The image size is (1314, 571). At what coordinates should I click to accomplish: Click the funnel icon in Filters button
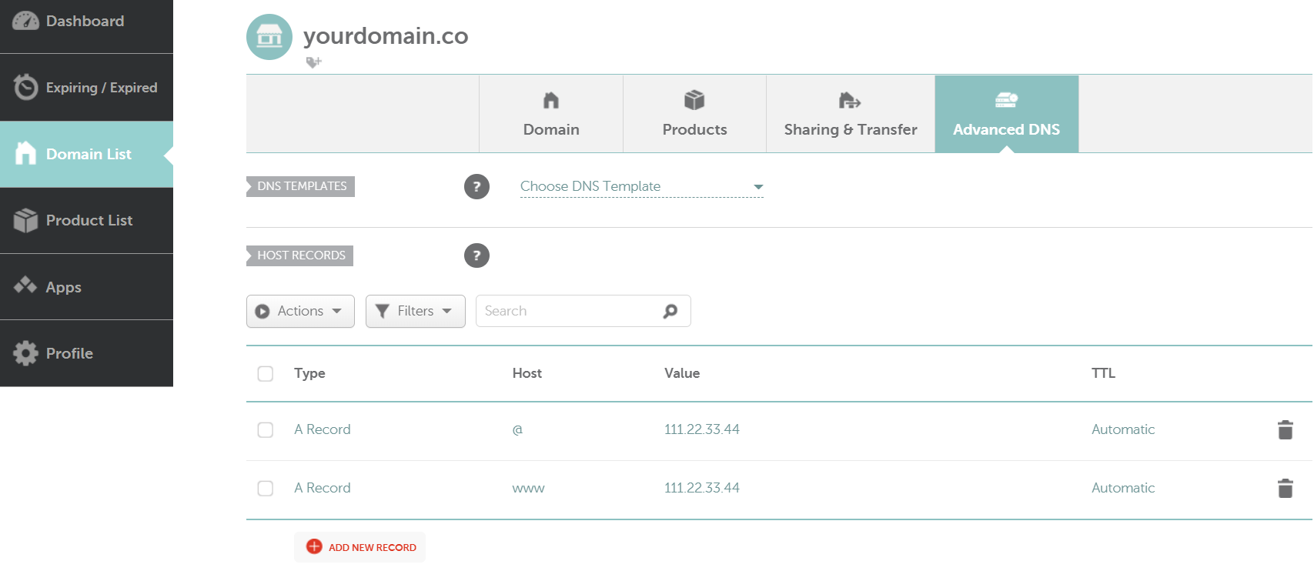(382, 311)
